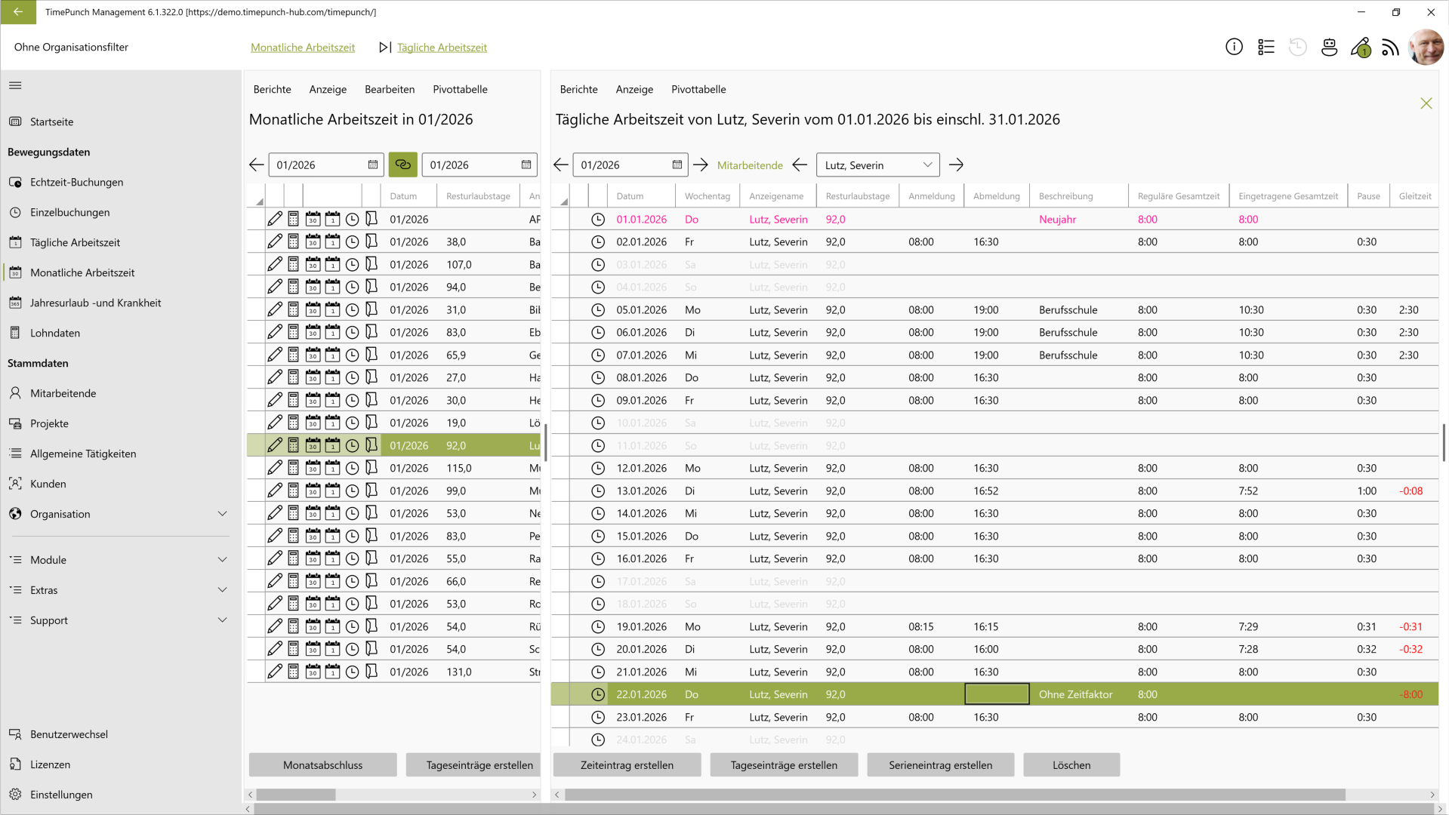Screen dimensions: 1449x815
Task: Open the Bearbeiten menu in monthly panel
Action: [x=389, y=89]
